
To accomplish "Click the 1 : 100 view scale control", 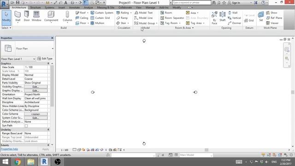I will (65, 150).
